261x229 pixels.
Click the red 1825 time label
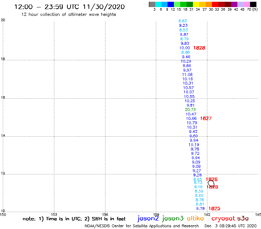(214, 209)
